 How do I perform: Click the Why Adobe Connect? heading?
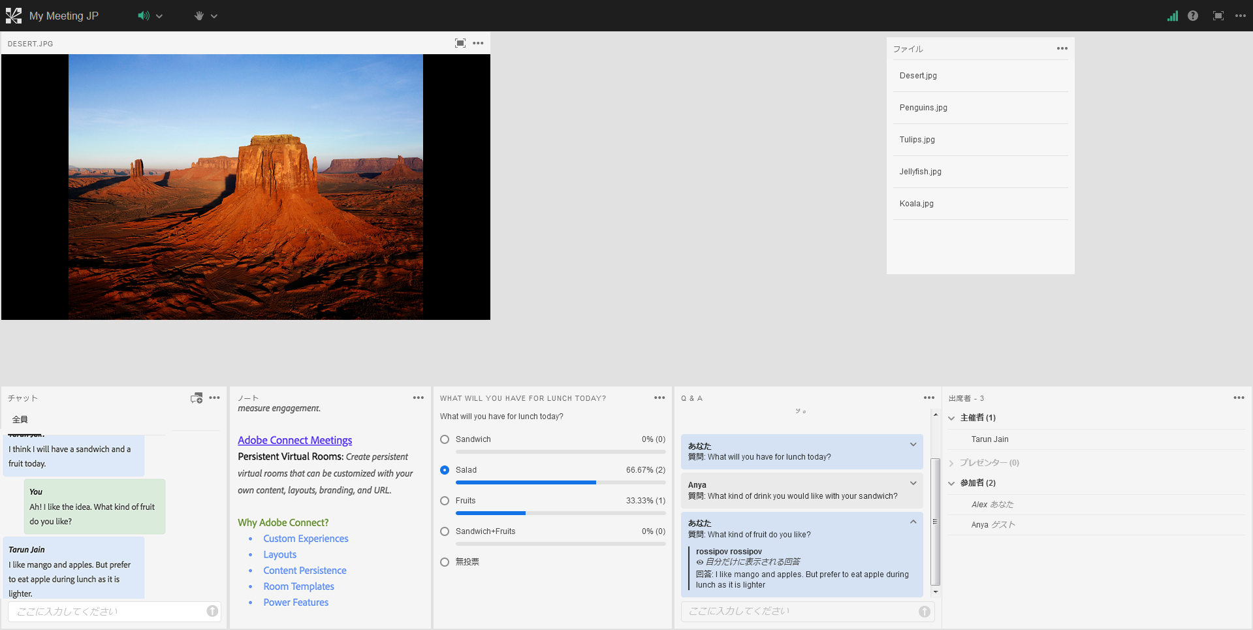click(283, 522)
